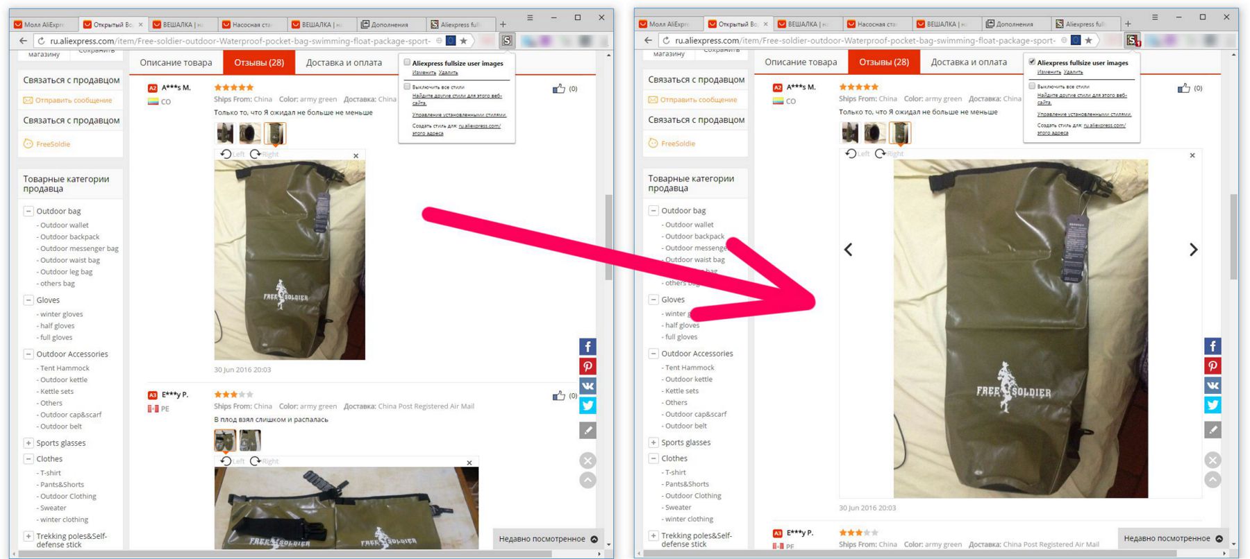Screen dimensions: 1250x559
Task: Collapse the Clothes category in right window
Action: click(x=653, y=458)
